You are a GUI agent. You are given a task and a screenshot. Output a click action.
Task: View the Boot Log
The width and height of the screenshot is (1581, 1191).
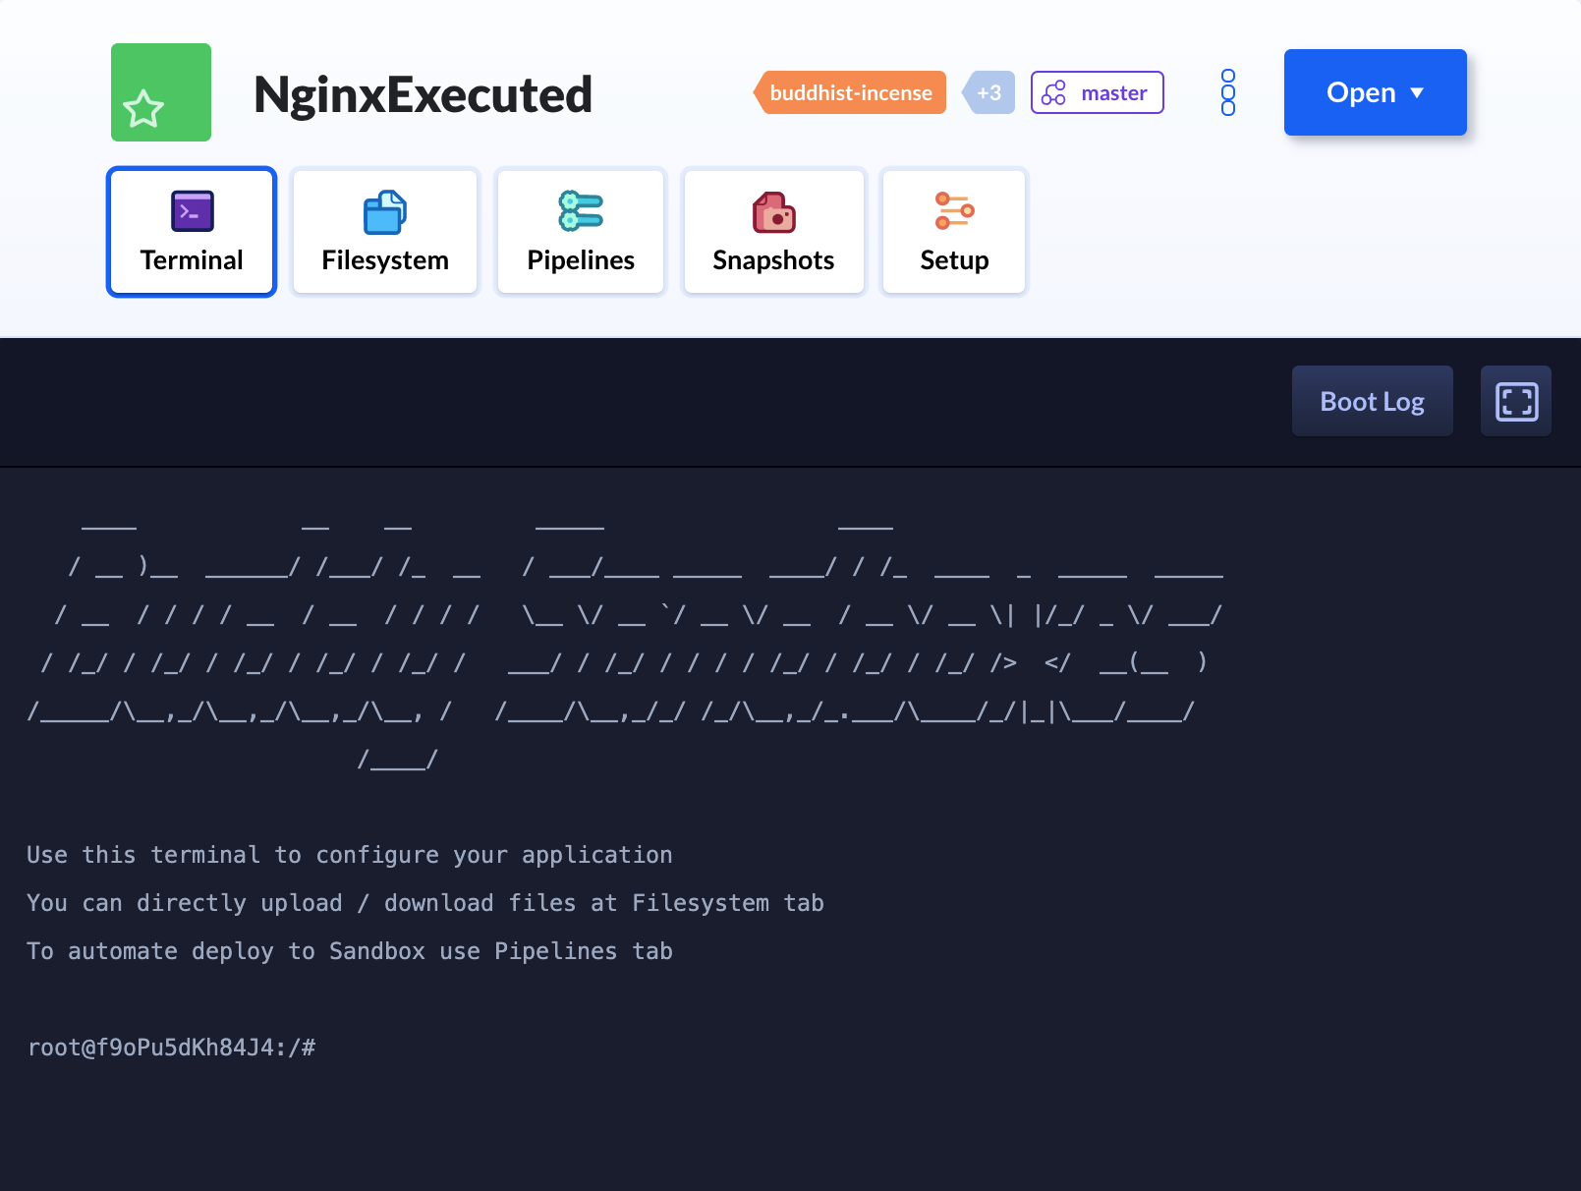click(1373, 401)
